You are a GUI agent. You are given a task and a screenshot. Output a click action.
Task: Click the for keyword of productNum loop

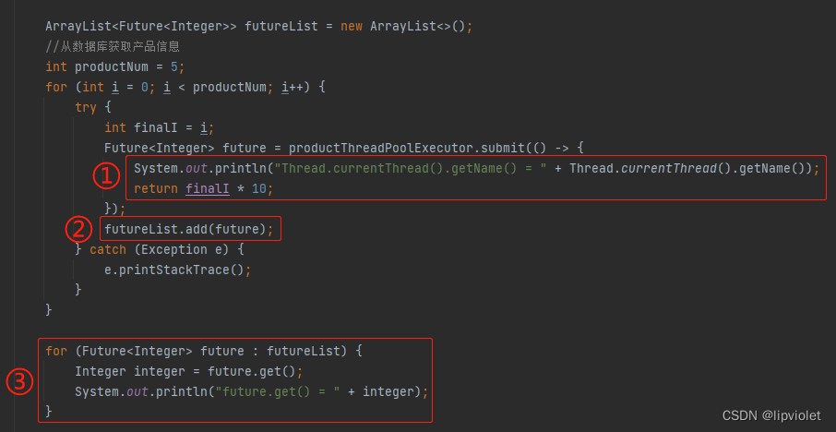pyautogui.click(x=56, y=87)
